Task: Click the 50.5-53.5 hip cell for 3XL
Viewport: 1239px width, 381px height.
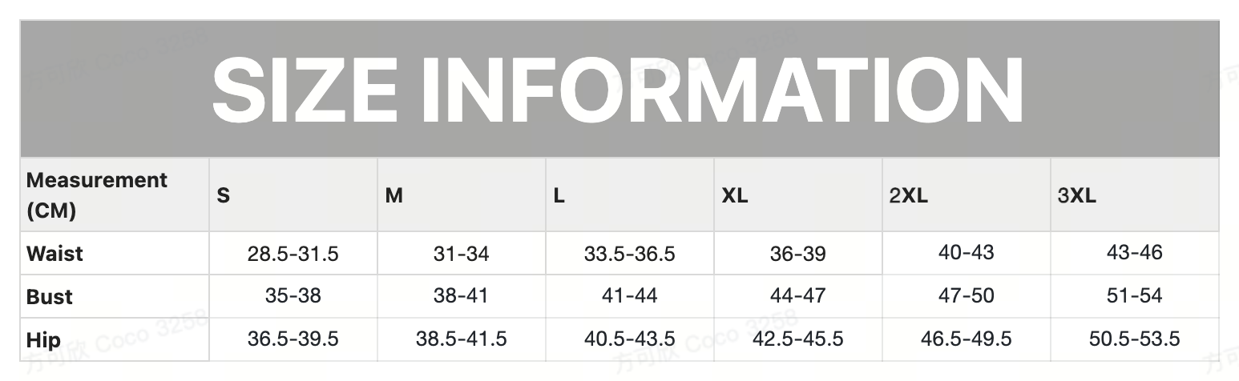Action: coord(1134,339)
